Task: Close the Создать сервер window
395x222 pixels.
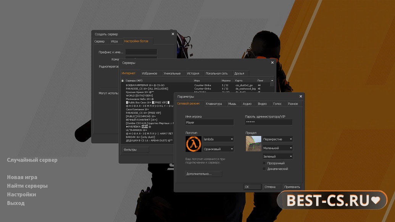Action: click(173, 34)
